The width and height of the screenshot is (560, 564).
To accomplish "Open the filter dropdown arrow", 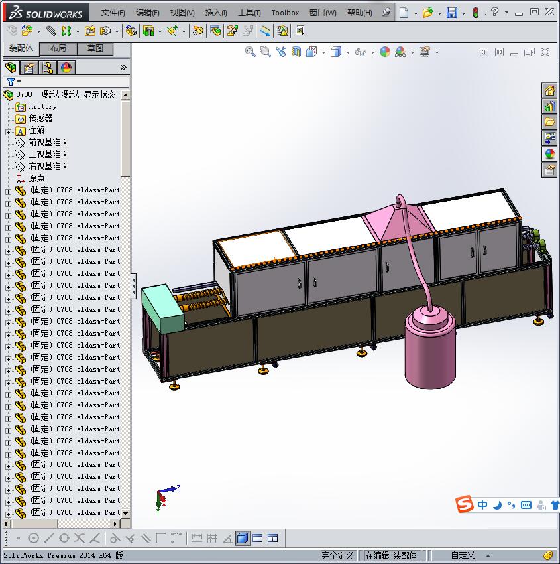I will click(x=19, y=82).
